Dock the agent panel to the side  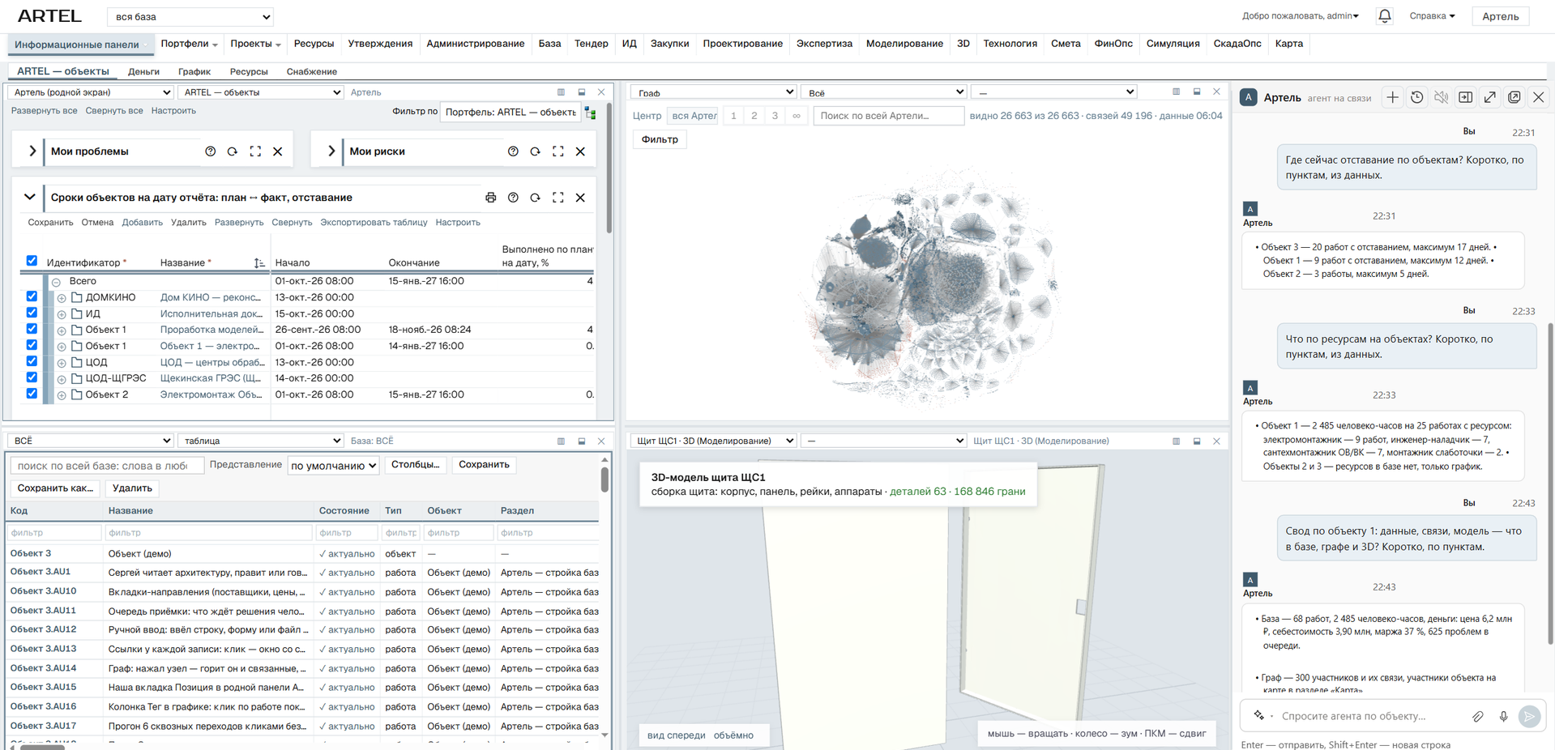pos(1465,97)
